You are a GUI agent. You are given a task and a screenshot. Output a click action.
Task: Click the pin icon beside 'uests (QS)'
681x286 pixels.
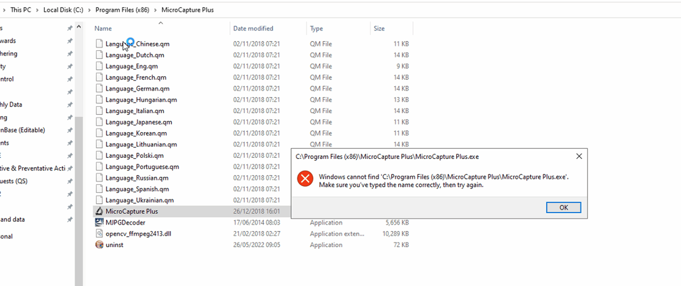pos(70,181)
